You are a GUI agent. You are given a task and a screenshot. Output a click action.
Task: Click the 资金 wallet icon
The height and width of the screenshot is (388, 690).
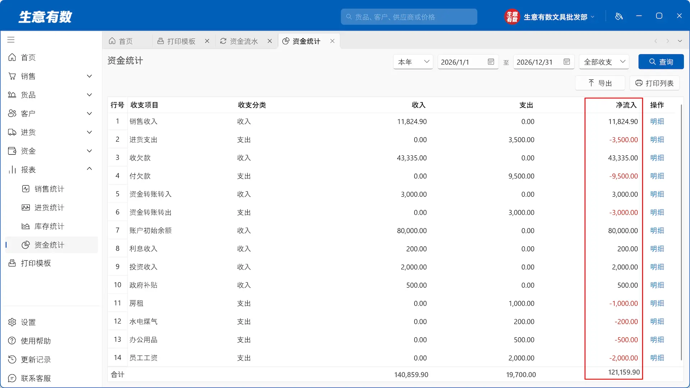[x=12, y=151]
